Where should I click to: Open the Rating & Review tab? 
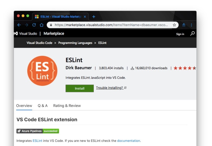[x=67, y=106]
